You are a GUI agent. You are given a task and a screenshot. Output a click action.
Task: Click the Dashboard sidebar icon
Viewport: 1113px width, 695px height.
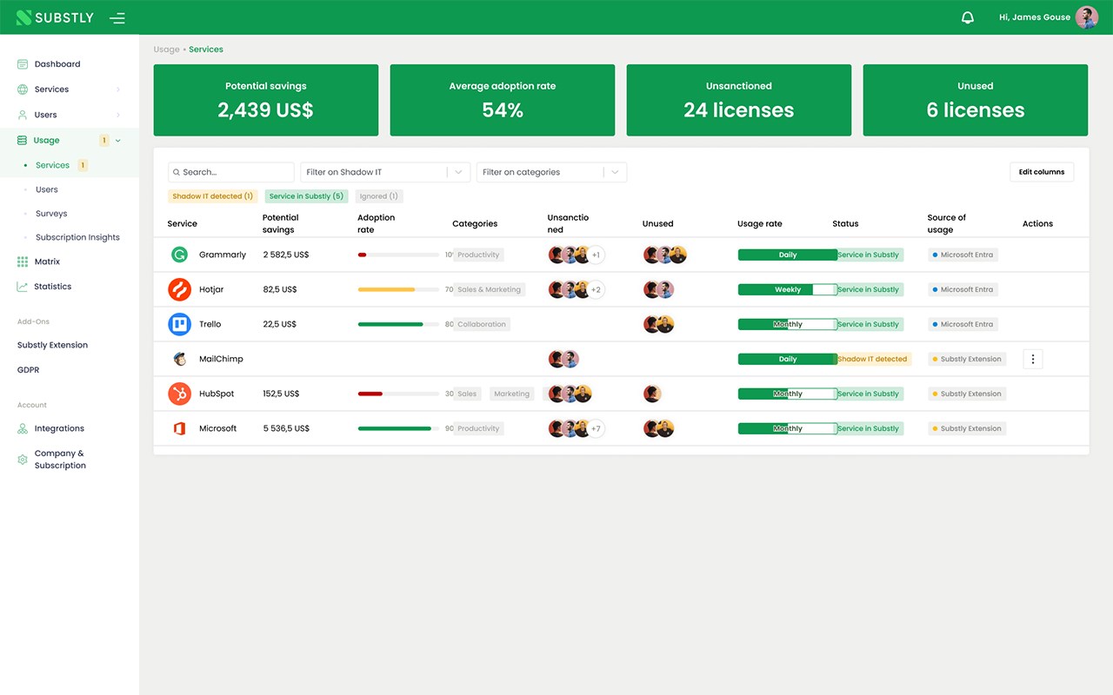(x=23, y=64)
